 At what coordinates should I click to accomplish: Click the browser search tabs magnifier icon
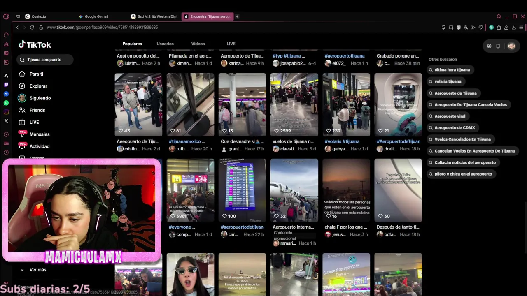click(x=499, y=16)
